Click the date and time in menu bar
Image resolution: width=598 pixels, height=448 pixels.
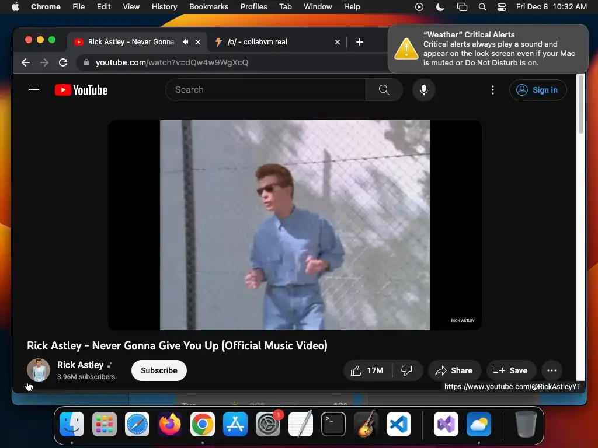551,7
